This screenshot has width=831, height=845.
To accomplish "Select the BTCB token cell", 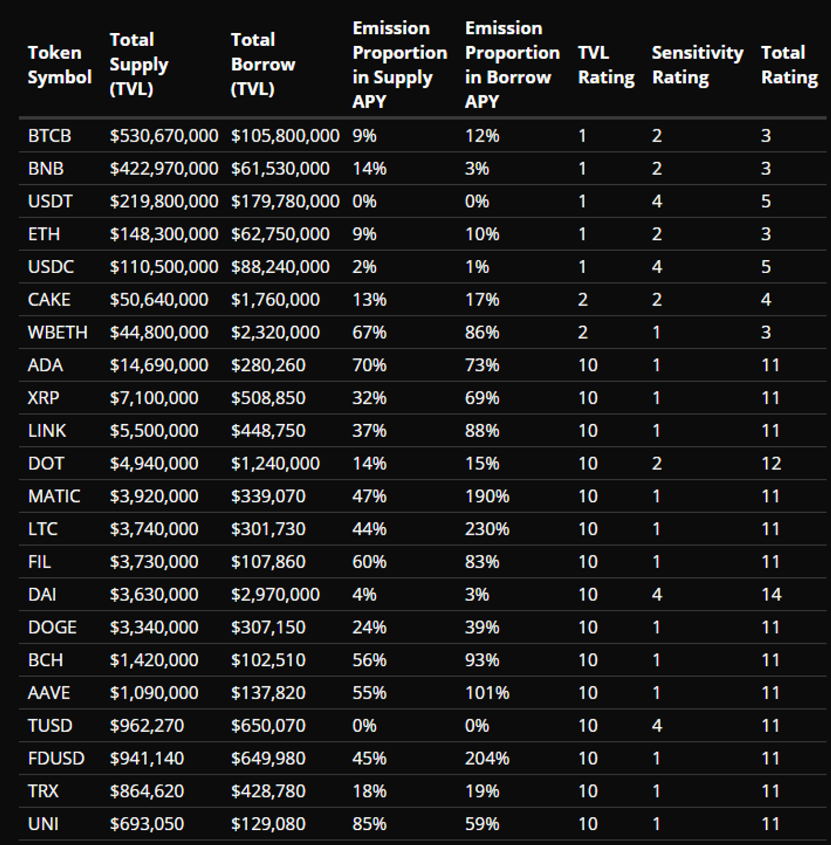I will [x=50, y=136].
